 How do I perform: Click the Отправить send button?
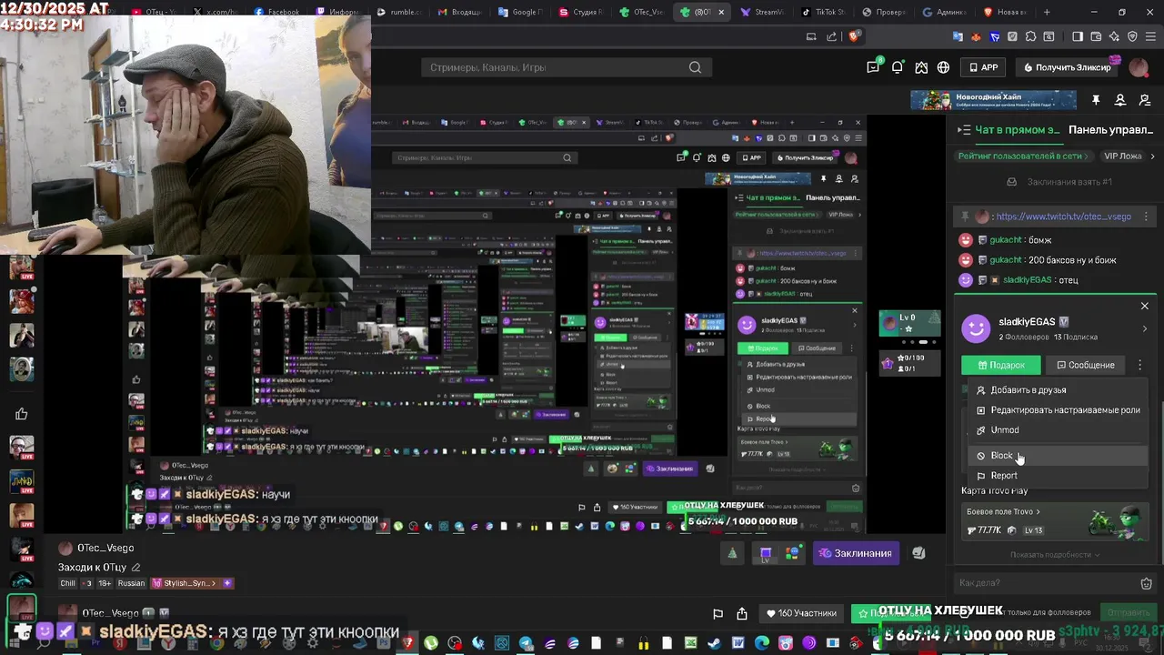point(1129,612)
